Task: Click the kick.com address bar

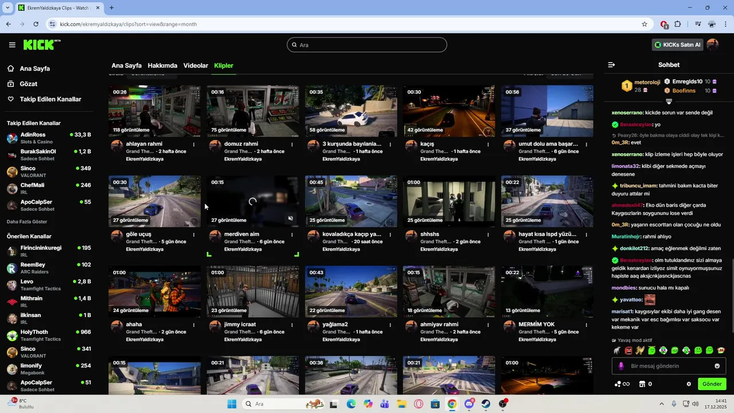Action: 344,24
